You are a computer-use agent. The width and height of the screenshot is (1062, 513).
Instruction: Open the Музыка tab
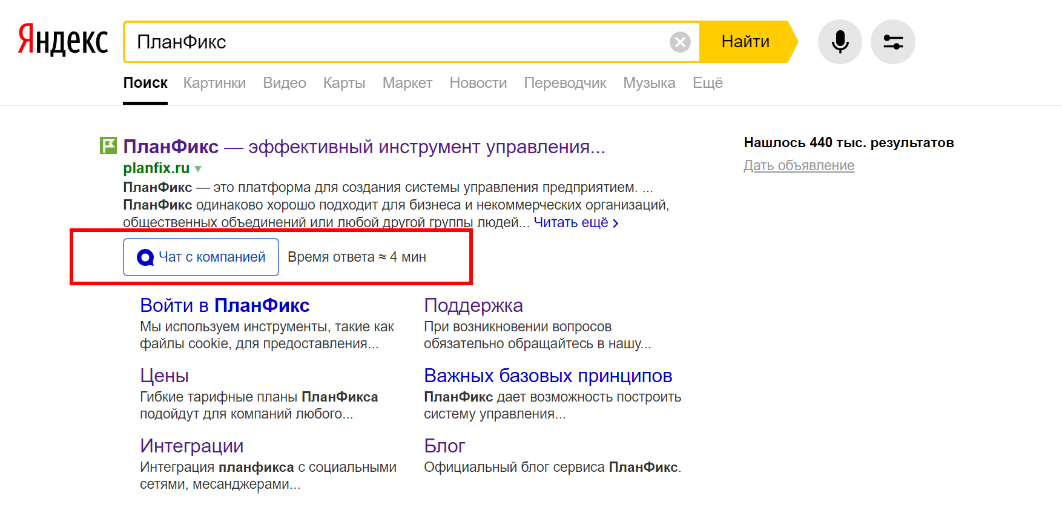tap(649, 83)
